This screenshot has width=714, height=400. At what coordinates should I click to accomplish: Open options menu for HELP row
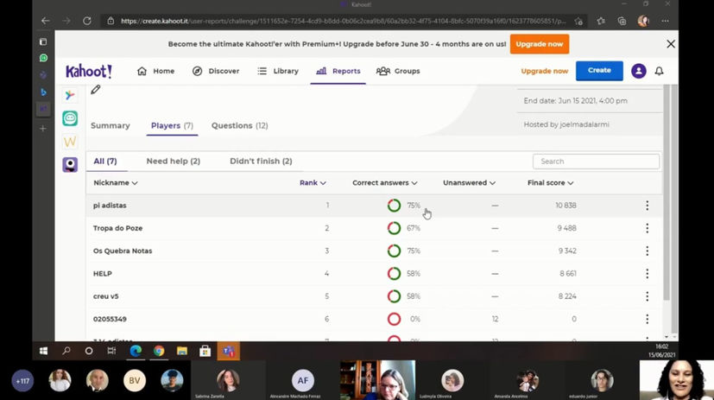647,274
